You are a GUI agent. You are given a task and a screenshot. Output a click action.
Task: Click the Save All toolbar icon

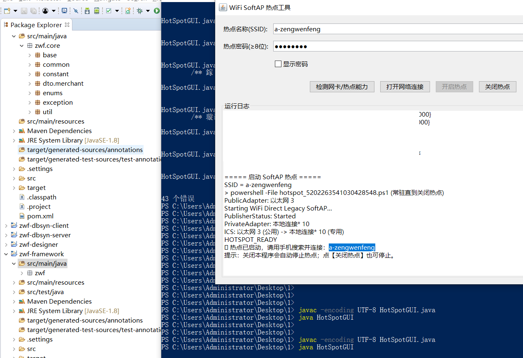pyautogui.click(x=33, y=11)
